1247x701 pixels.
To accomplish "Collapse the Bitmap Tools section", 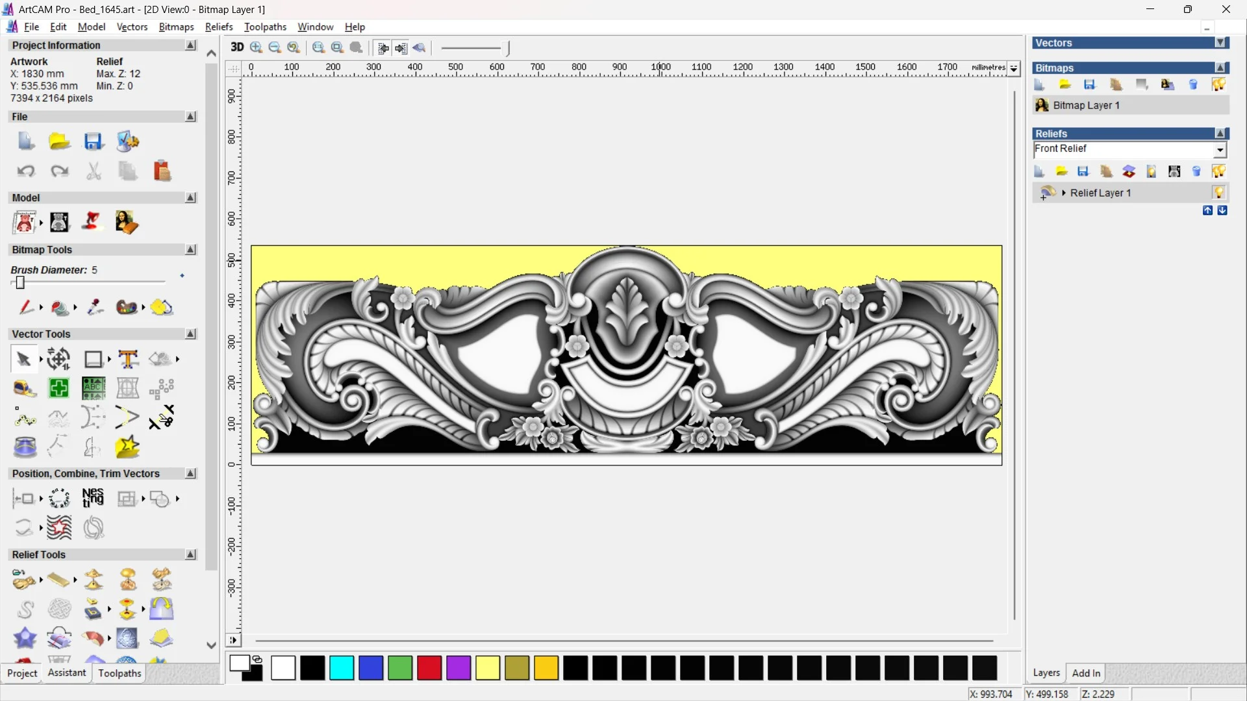I will click(x=190, y=250).
